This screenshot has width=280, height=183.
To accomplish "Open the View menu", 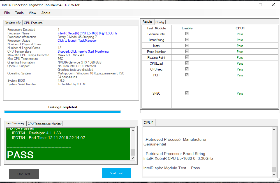I will [32, 13].
